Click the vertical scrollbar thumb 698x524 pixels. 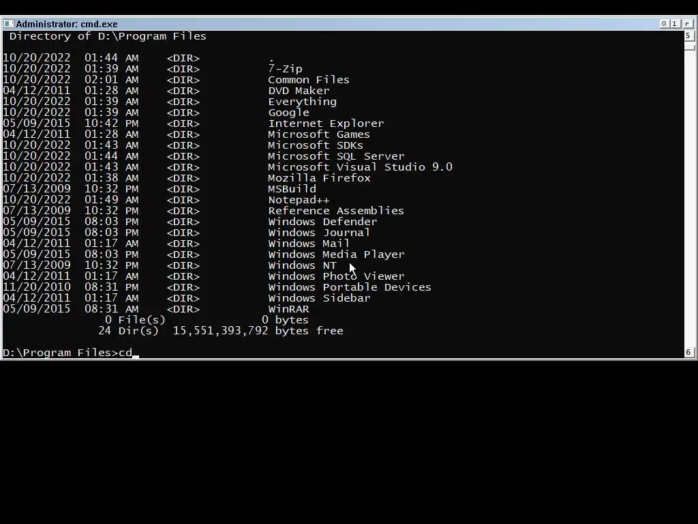click(x=688, y=46)
